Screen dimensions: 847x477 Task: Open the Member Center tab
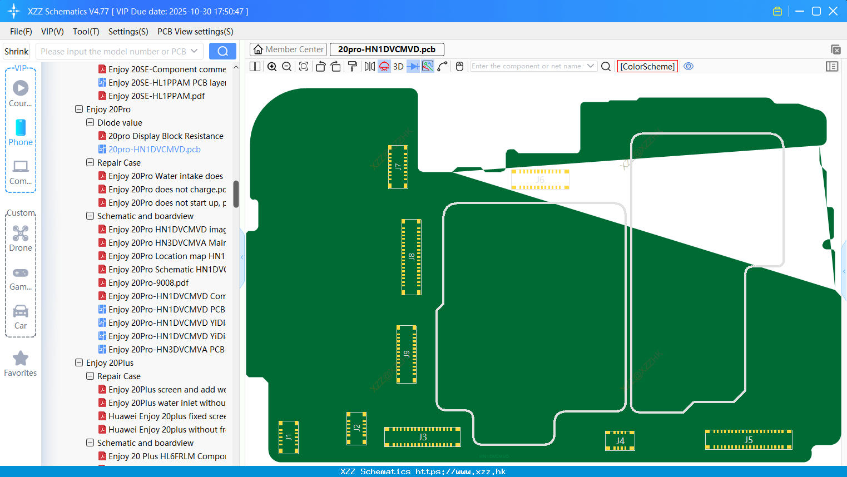click(x=288, y=49)
